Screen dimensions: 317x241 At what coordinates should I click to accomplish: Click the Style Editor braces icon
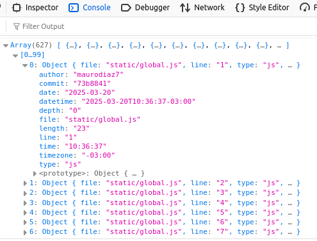(240, 8)
